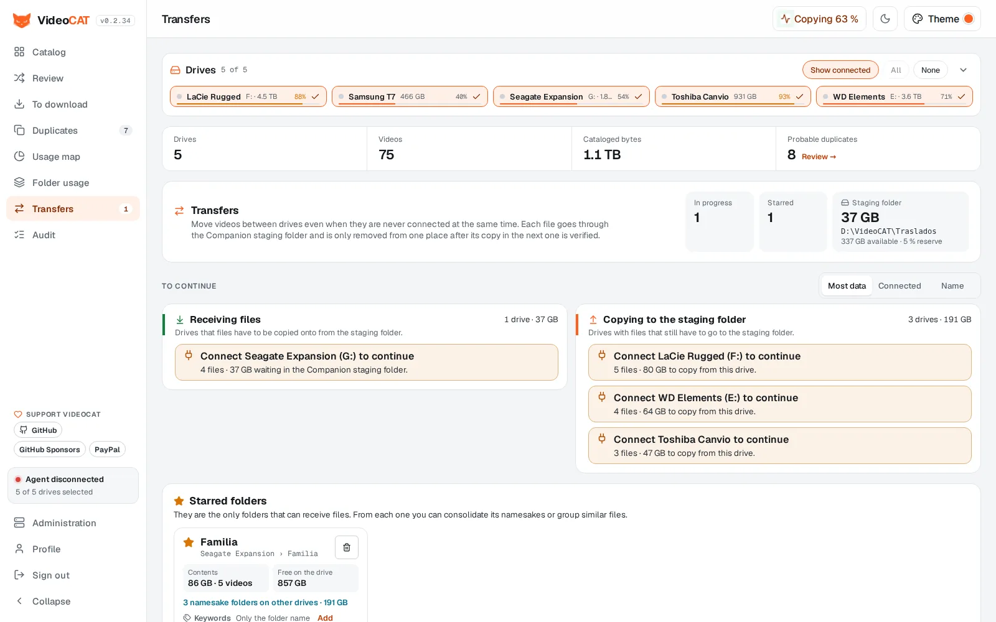Click Show connected button

click(840, 70)
